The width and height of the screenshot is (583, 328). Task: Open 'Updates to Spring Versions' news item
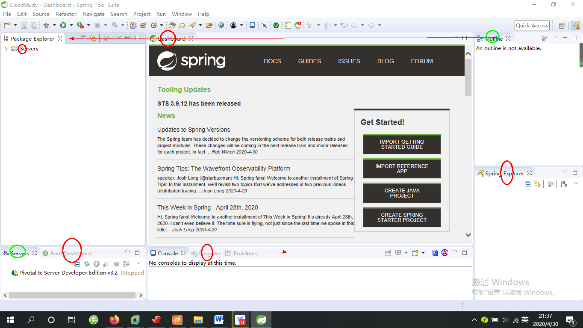coord(194,130)
